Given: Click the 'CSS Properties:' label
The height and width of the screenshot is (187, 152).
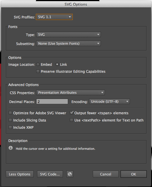Looking at the screenshot, I should click(x=22, y=93).
